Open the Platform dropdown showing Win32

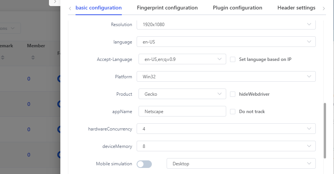[x=226, y=77]
